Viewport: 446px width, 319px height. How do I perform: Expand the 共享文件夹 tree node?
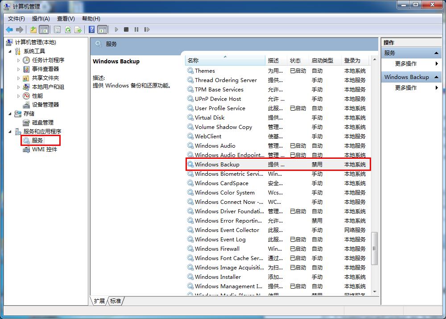[18, 78]
